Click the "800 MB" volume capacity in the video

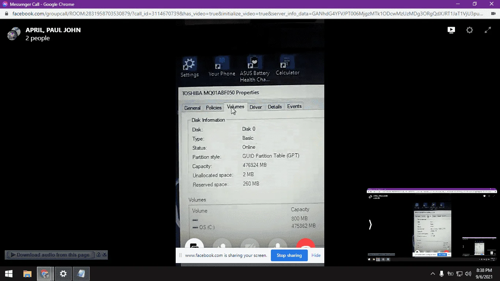coord(299,218)
